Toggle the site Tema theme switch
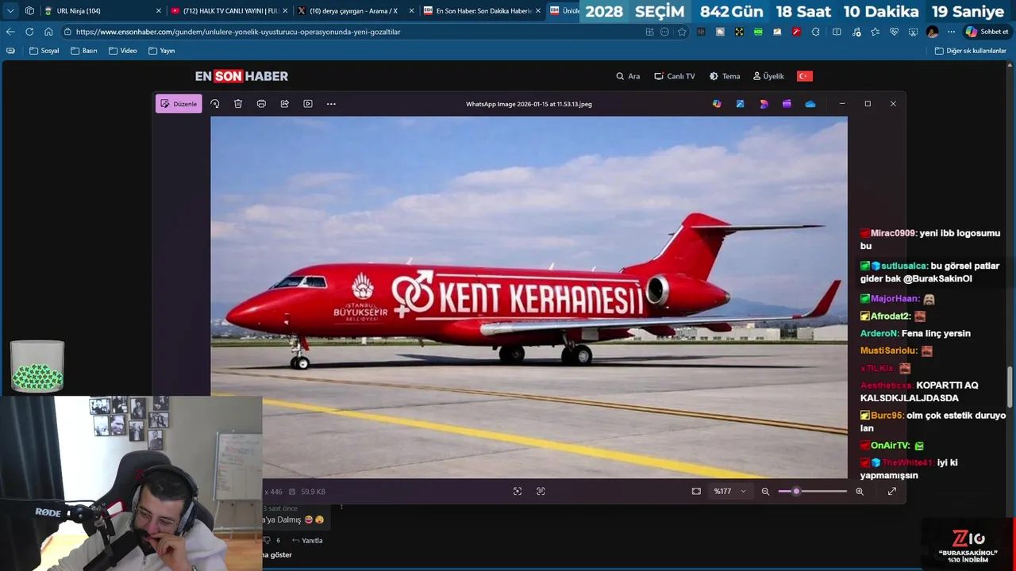 [x=725, y=76]
